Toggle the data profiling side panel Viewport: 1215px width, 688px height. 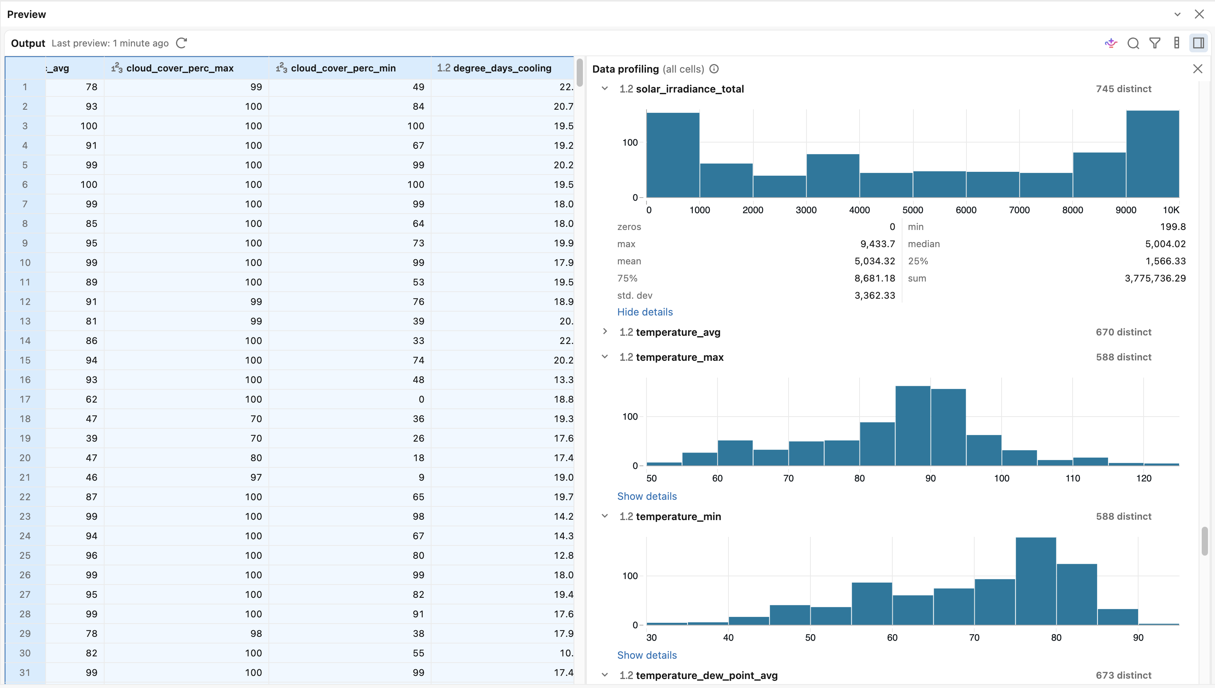(x=1199, y=43)
